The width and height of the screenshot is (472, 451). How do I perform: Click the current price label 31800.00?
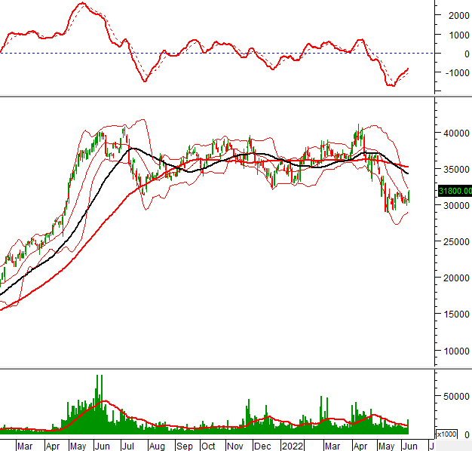(x=455, y=192)
